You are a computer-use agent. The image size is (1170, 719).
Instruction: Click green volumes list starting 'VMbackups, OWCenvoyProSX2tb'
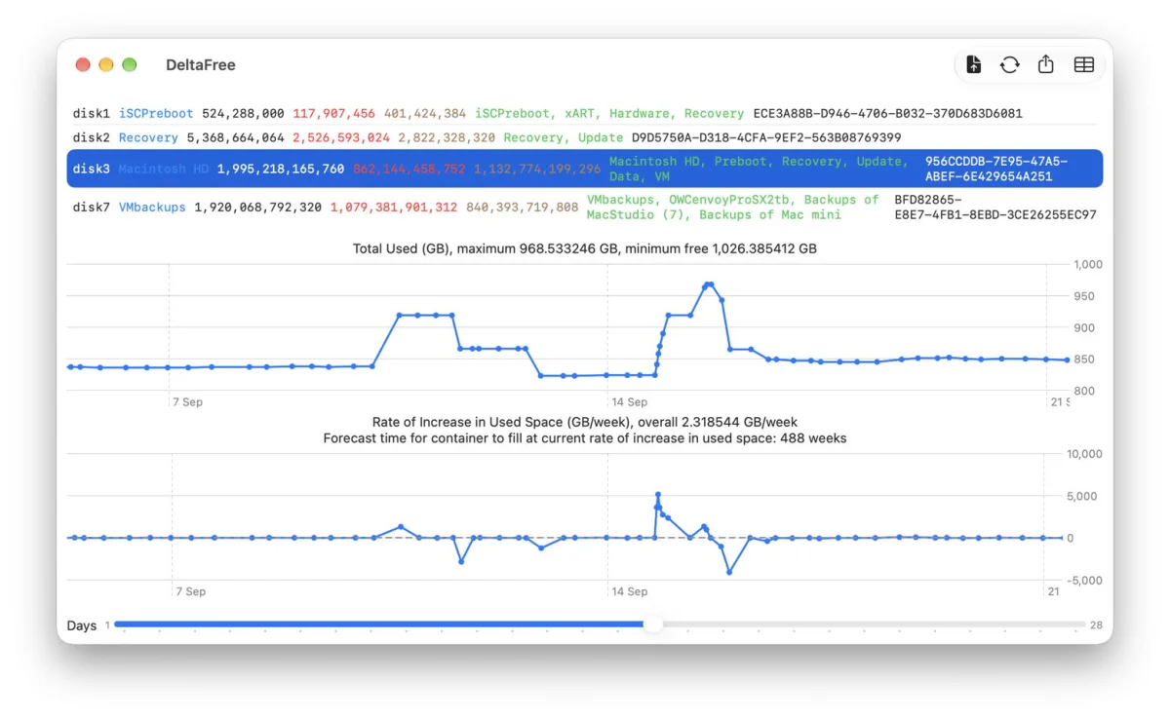pyautogui.click(x=733, y=207)
